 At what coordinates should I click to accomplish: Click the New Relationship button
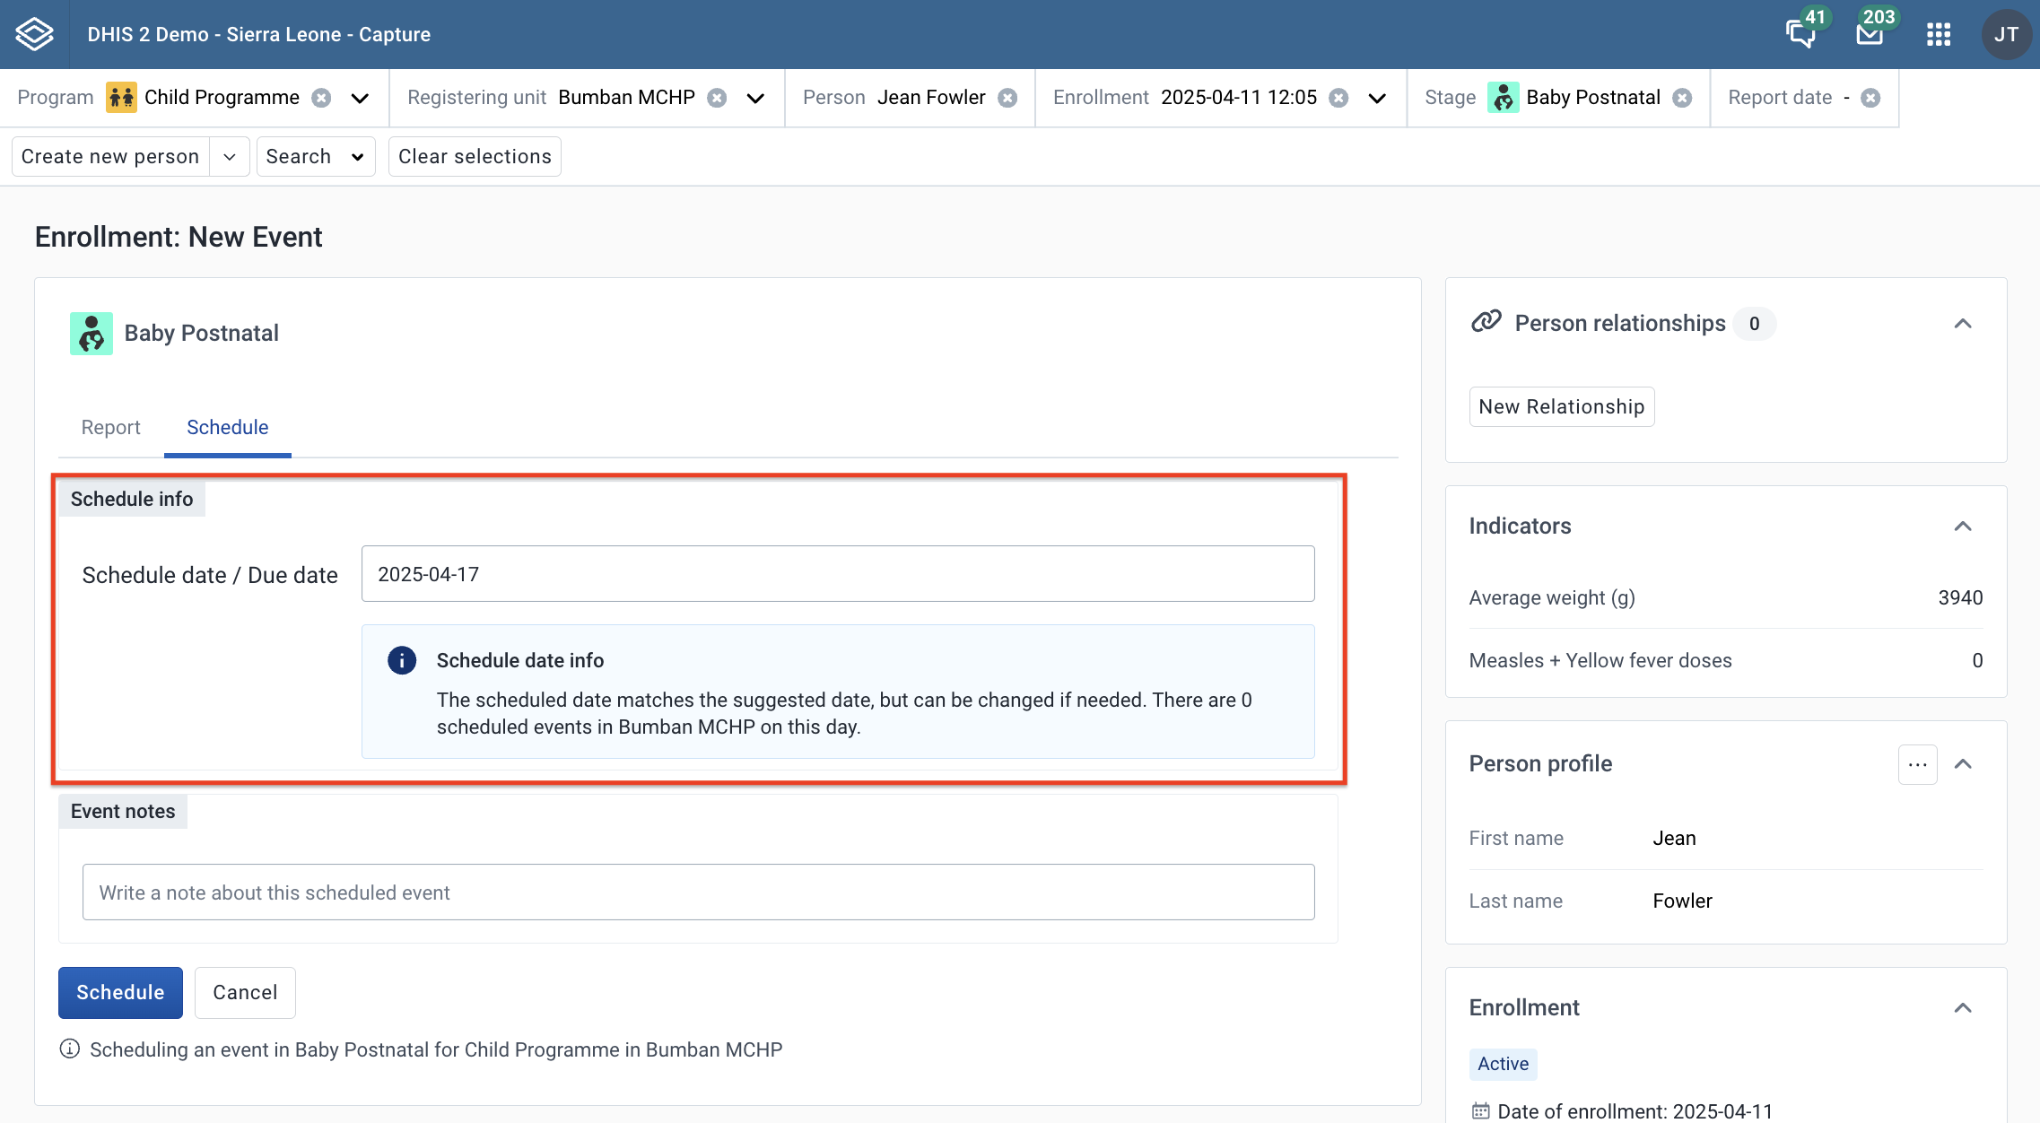pyautogui.click(x=1562, y=407)
